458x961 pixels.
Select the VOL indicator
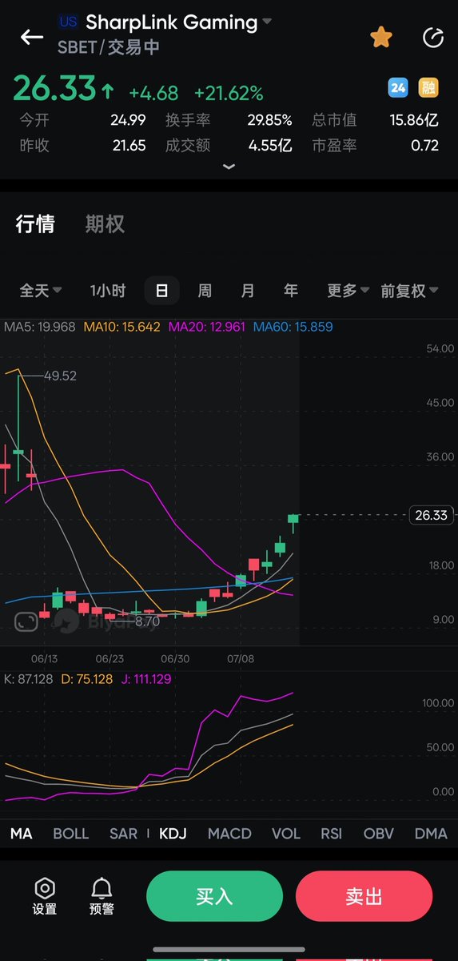point(286,834)
